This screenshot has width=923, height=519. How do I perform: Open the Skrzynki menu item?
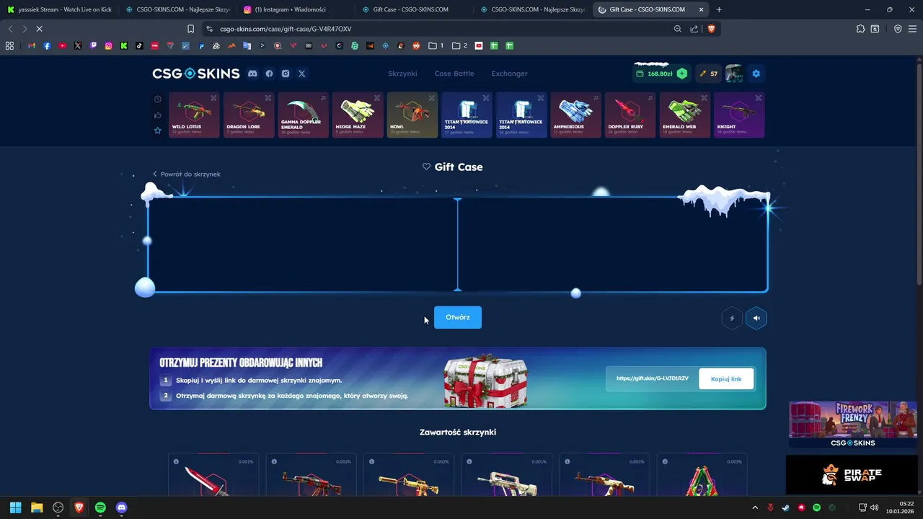pyautogui.click(x=402, y=74)
